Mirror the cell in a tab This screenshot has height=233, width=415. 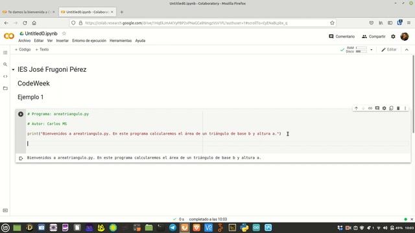tap(391, 108)
